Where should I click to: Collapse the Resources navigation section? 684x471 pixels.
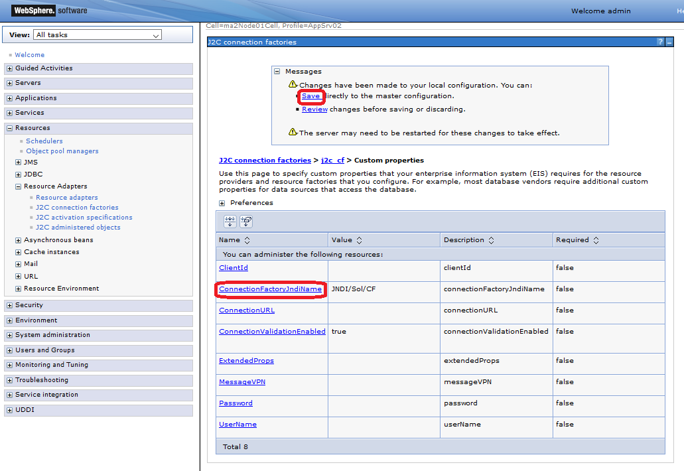(9, 128)
